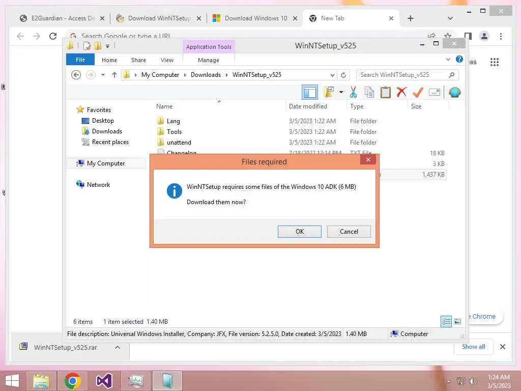The width and height of the screenshot is (521, 391).
Task: Click the orange checkmark toolbar icon
Action: tap(418, 92)
